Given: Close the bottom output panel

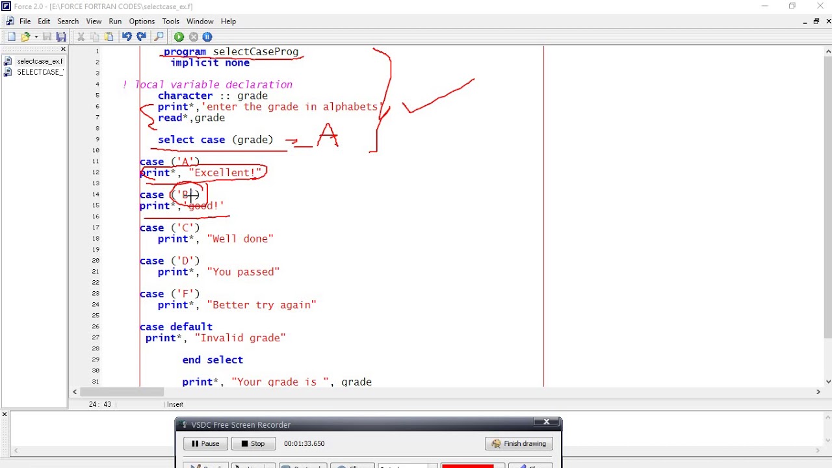Looking at the screenshot, I should coord(5,414).
